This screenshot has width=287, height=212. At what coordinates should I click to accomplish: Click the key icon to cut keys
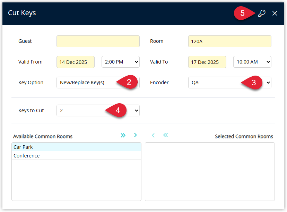tap(262, 13)
